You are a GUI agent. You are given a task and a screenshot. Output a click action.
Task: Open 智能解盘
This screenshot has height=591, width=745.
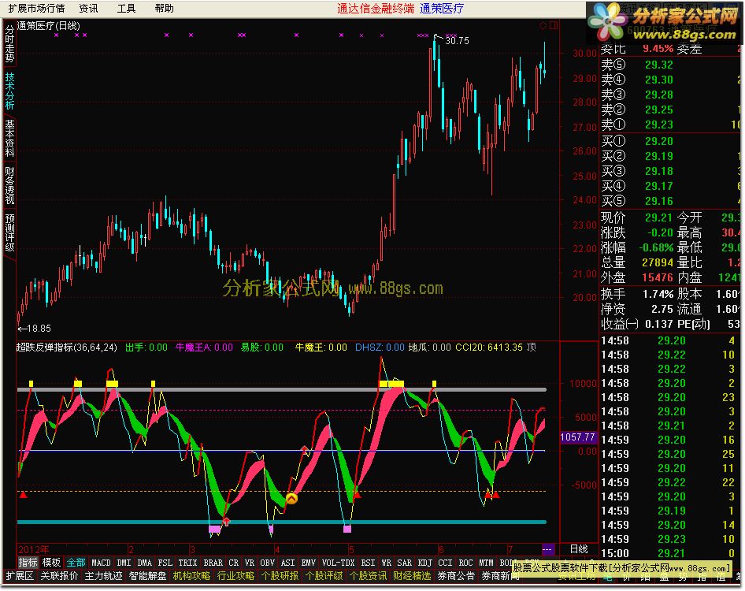click(x=147, y=576)
